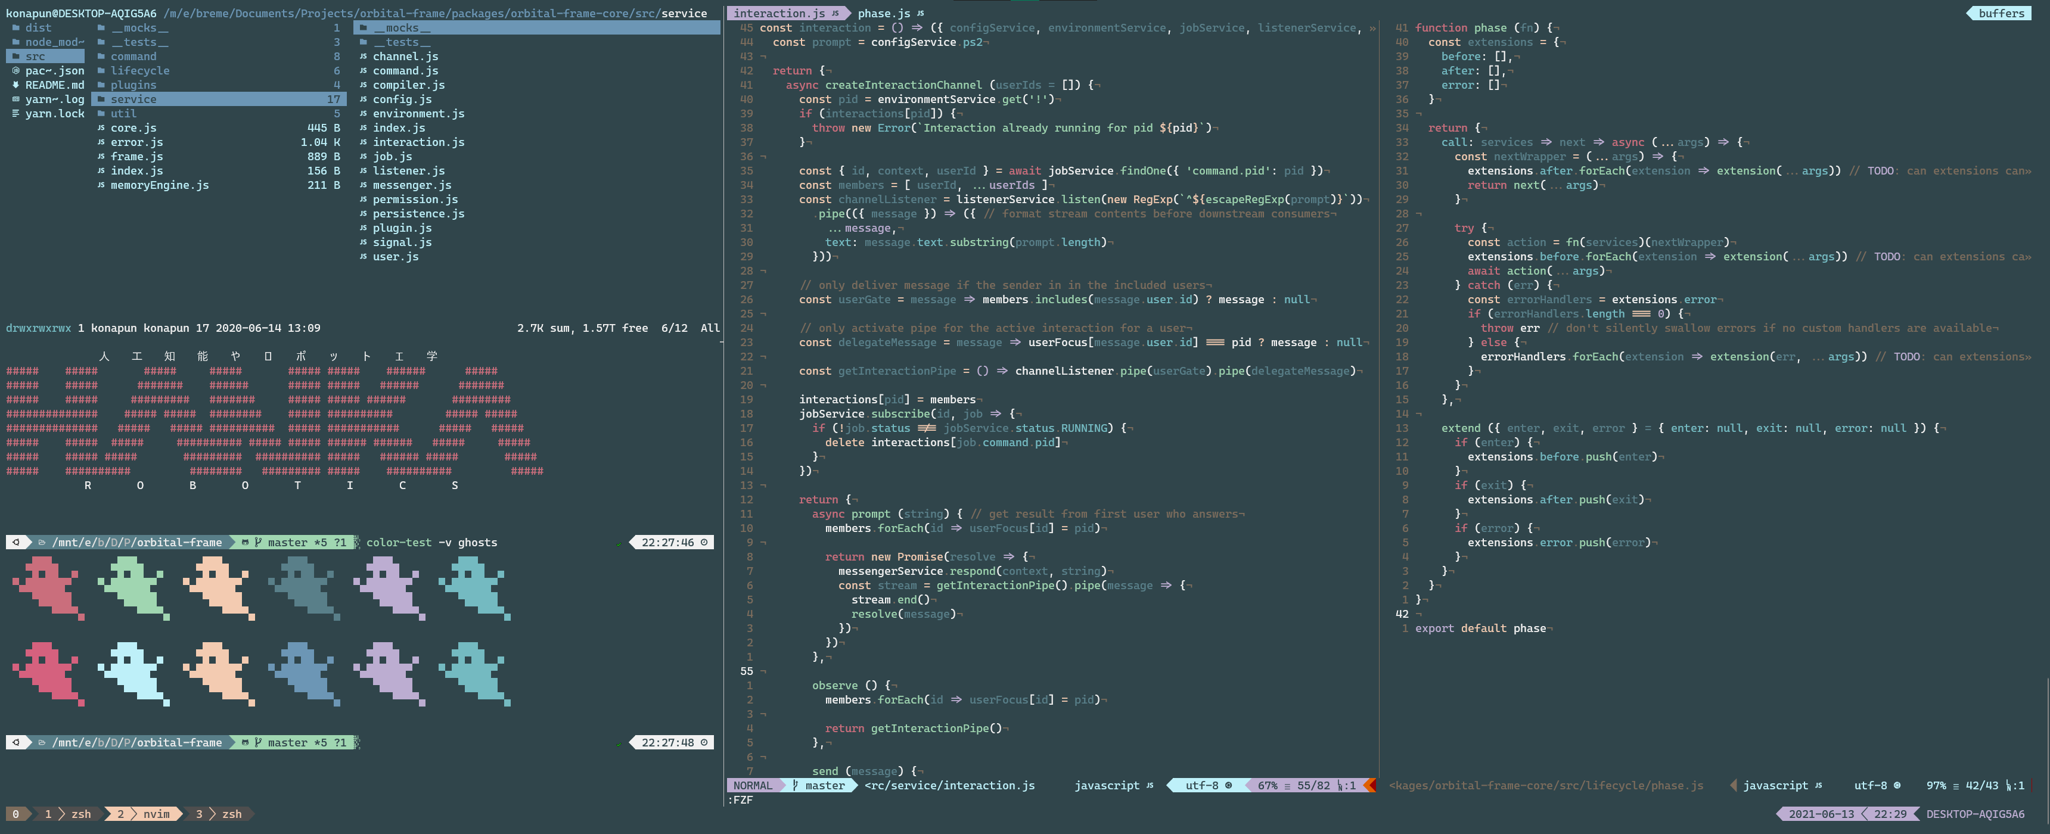This screenshot has width=2050, height=834.
Task: Click the README.md markdown file icon
Action: 16,85
